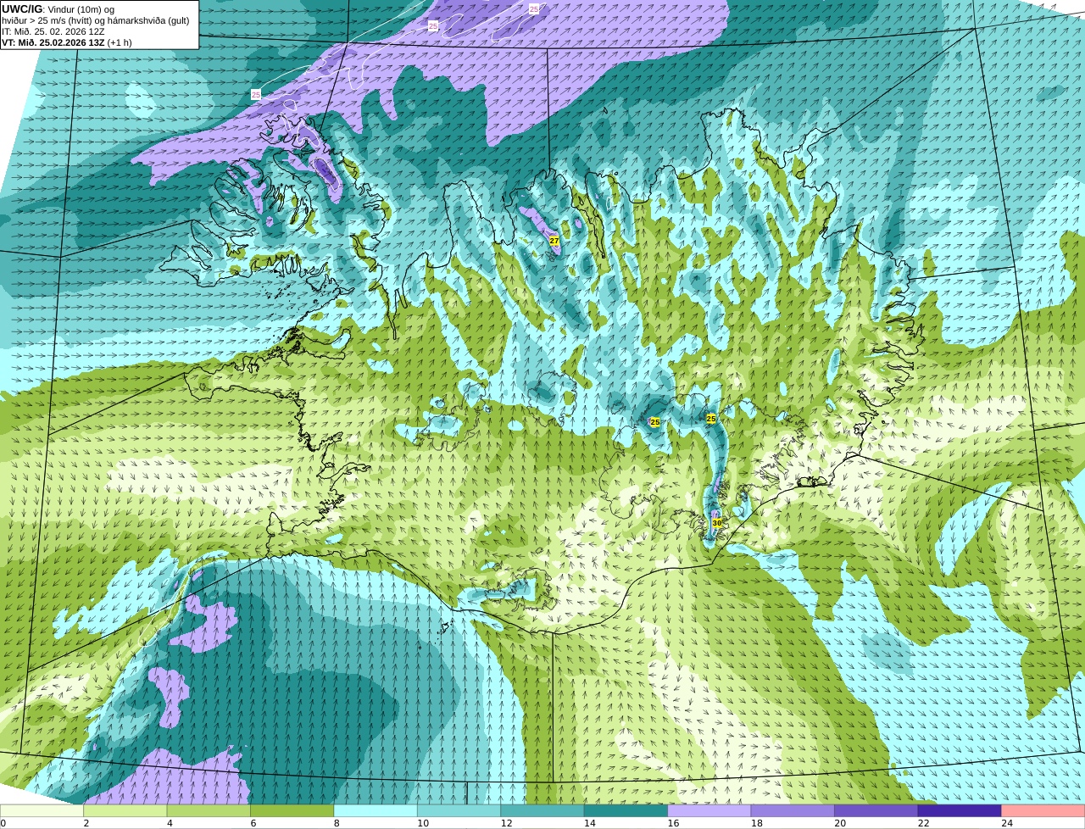Click the legend scale label 2
Viewport: 1085px width, 829px height.
tap(86, 823)
